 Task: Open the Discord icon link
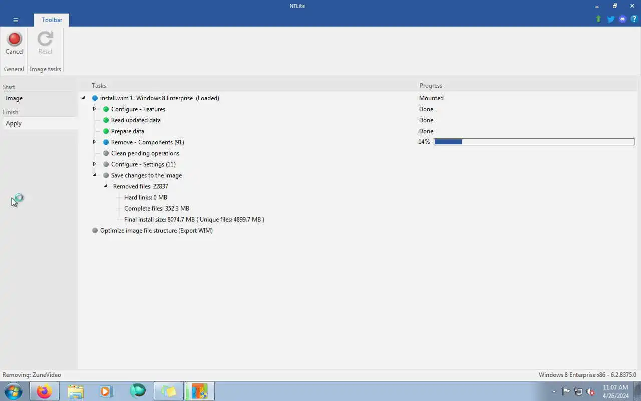click(x=622, y=19)
